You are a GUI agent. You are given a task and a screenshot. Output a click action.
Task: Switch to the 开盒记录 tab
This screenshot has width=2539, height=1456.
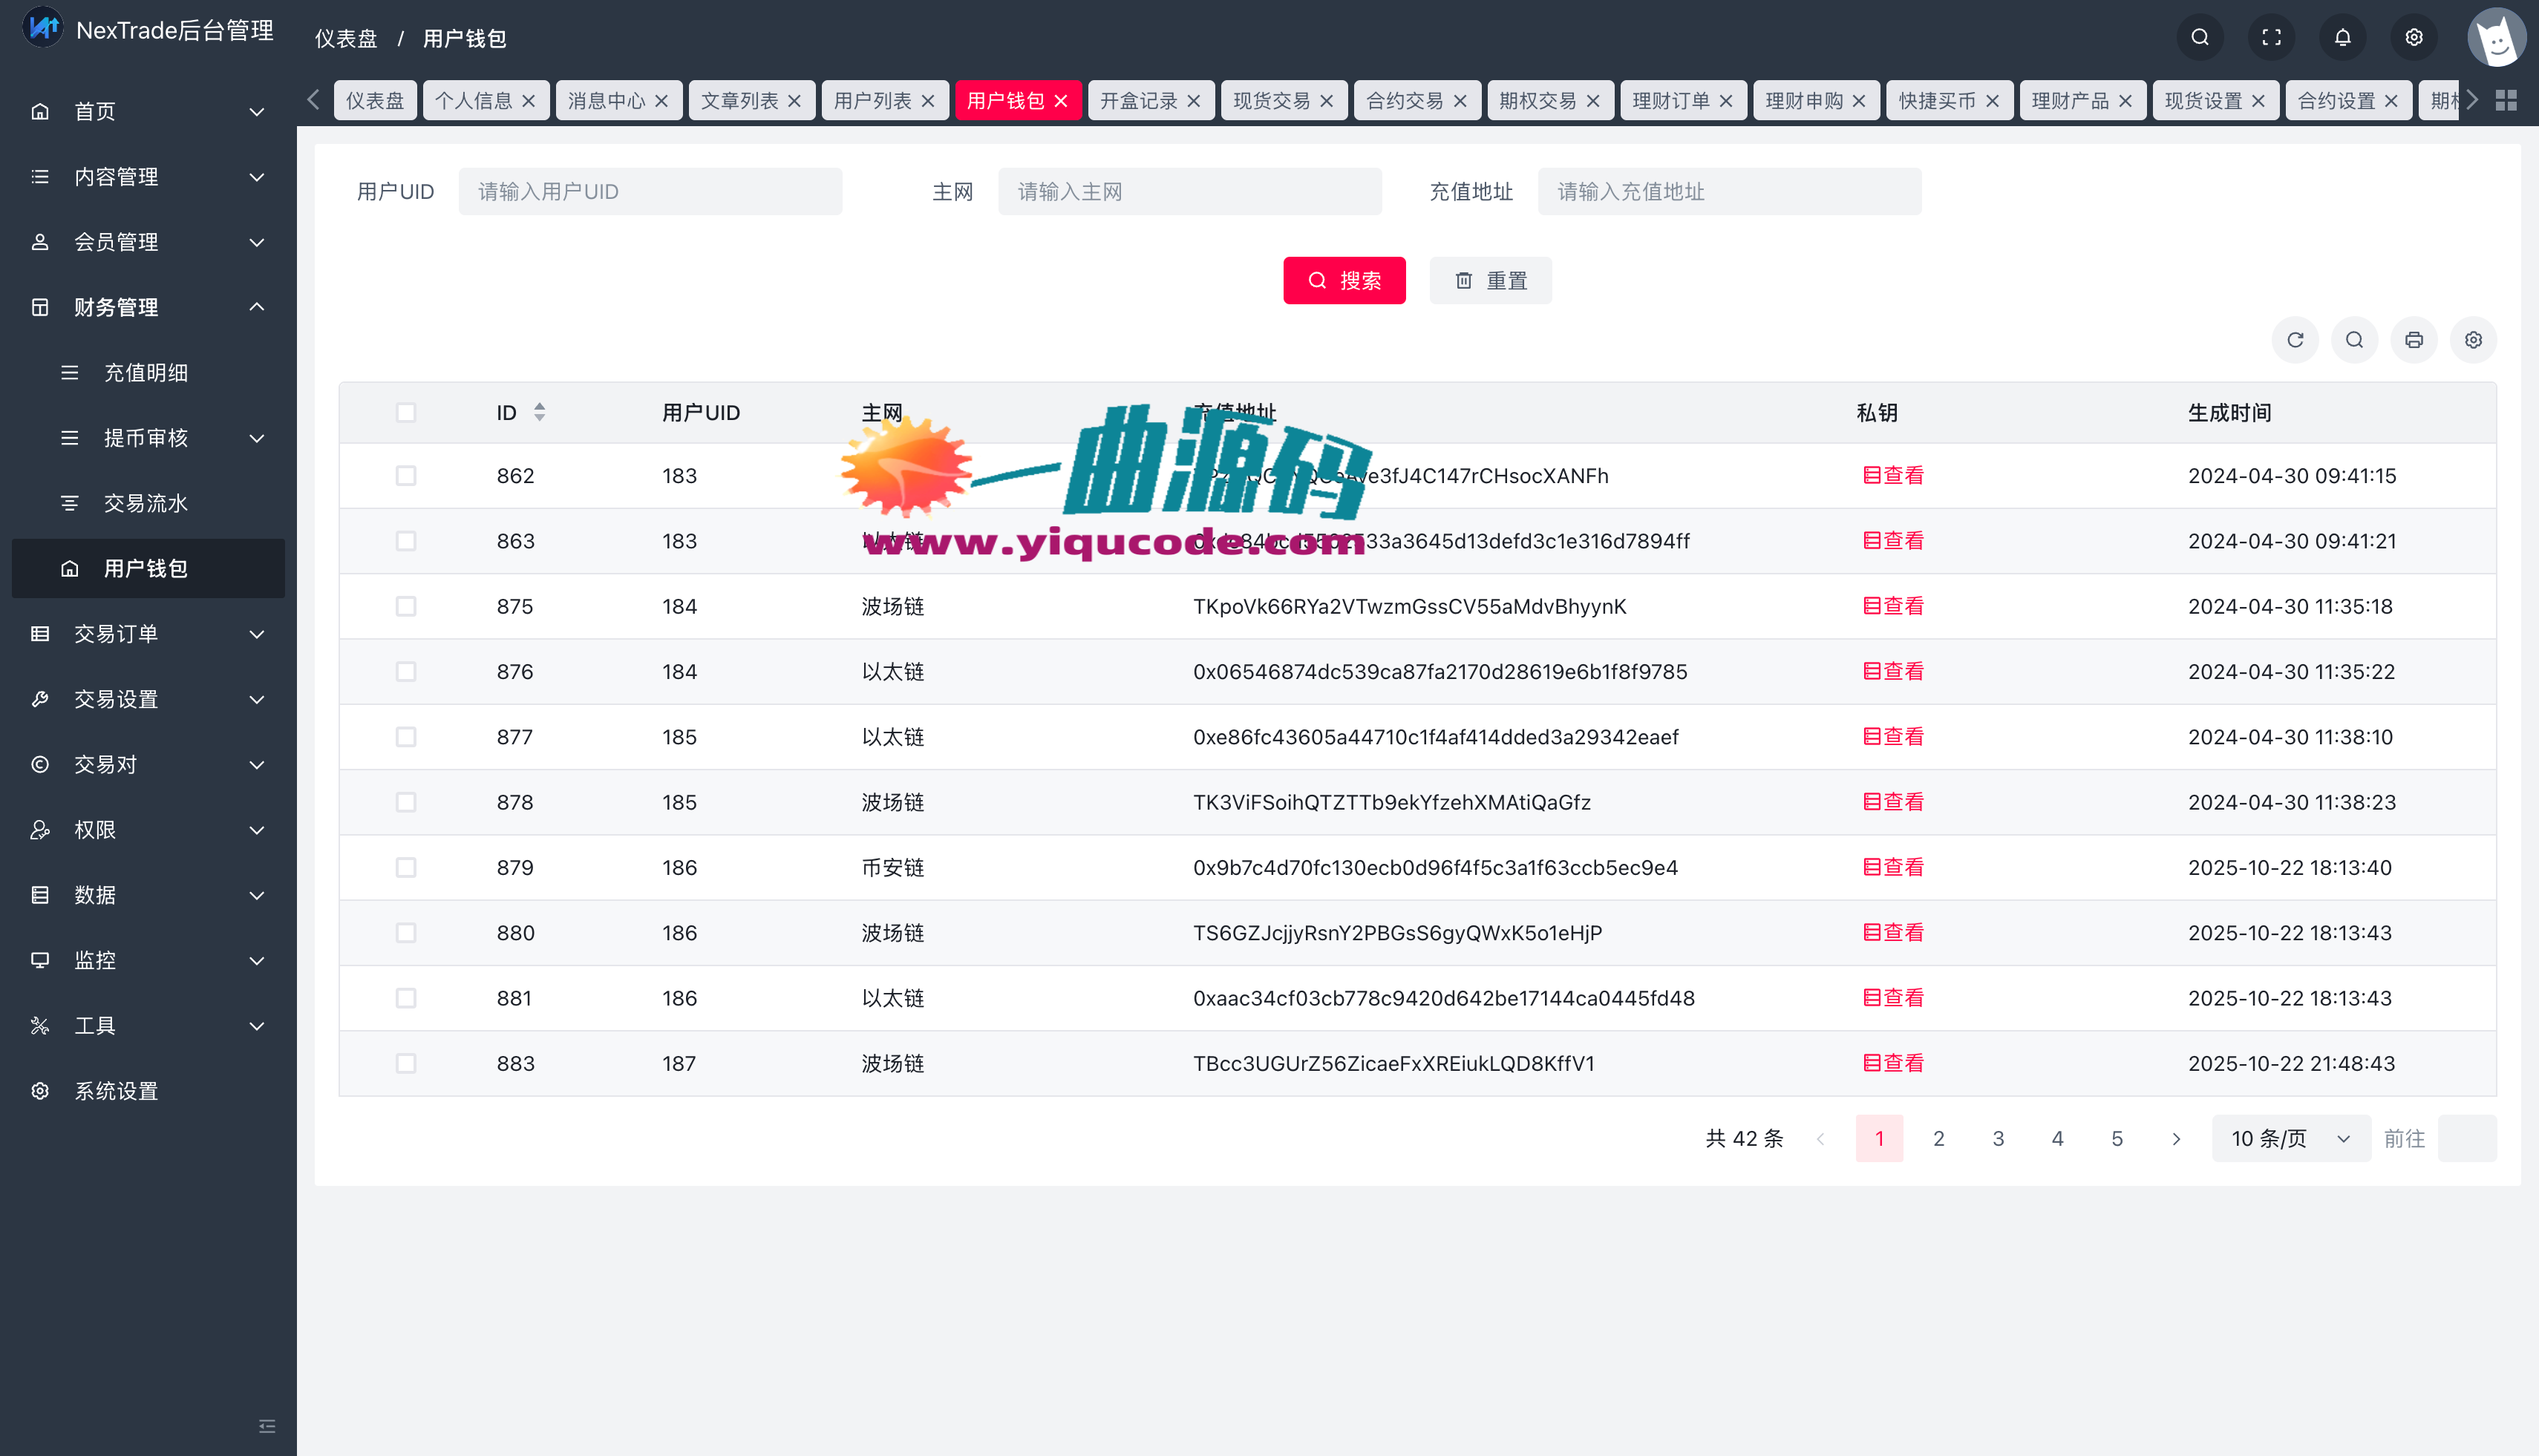coord(1138,99)
